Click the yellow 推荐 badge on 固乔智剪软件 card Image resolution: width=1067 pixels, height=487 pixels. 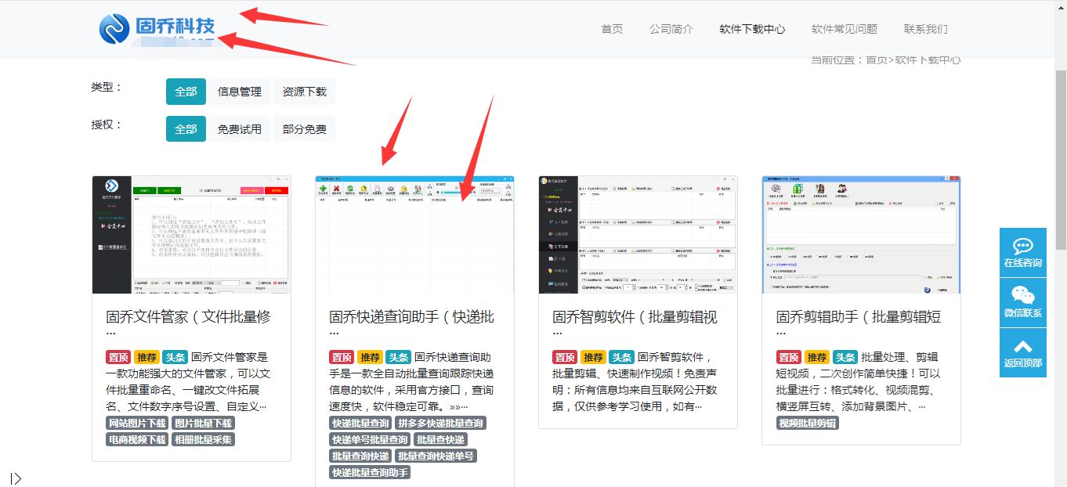point(592,356)
